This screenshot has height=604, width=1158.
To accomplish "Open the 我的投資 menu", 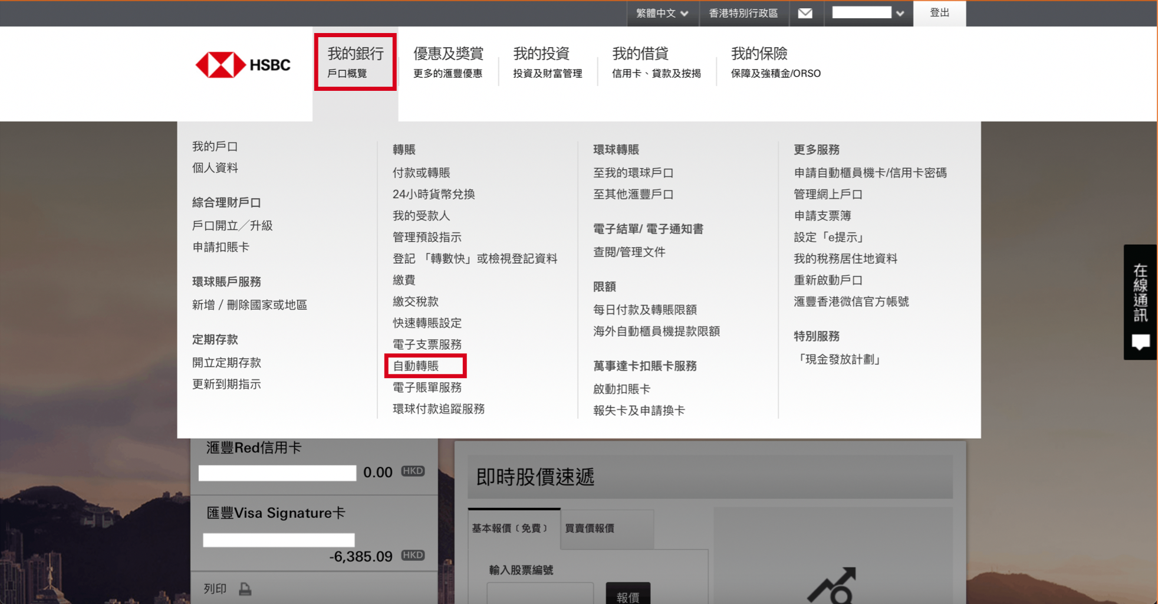I will pyautogui.click(x=547, y=62).
